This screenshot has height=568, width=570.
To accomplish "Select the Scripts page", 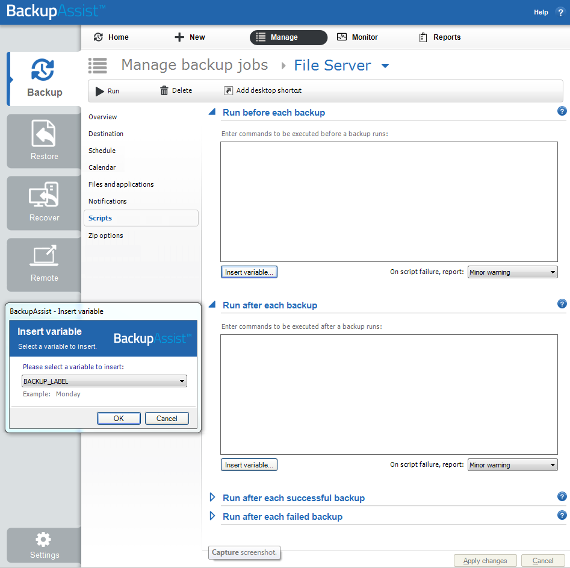I will point(141,218).
